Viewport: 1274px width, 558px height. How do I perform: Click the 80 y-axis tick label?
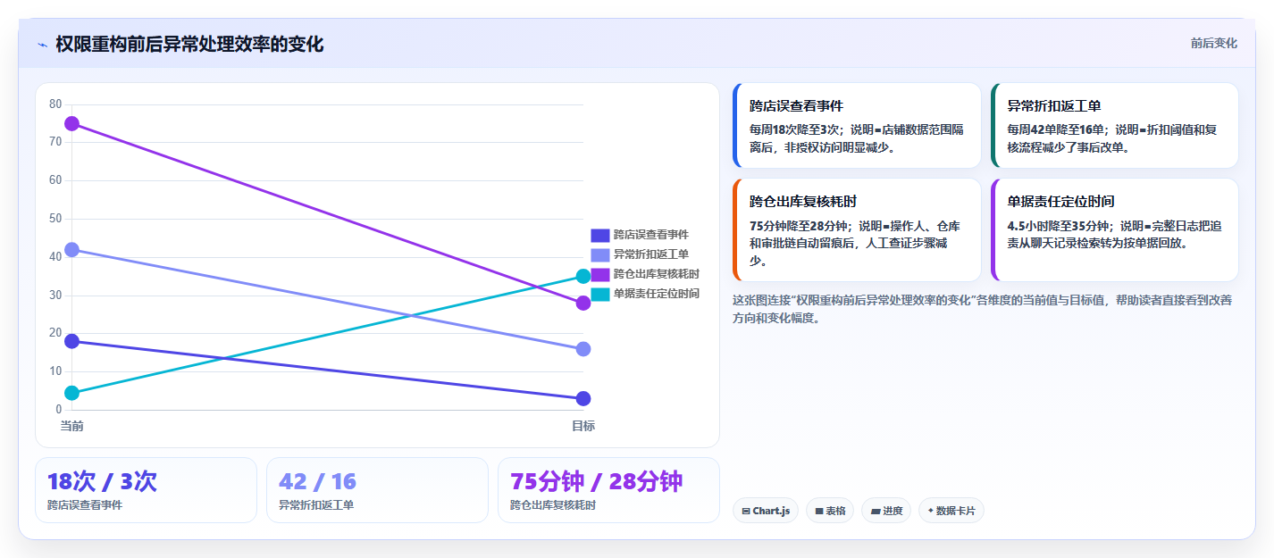click(55, 104)
